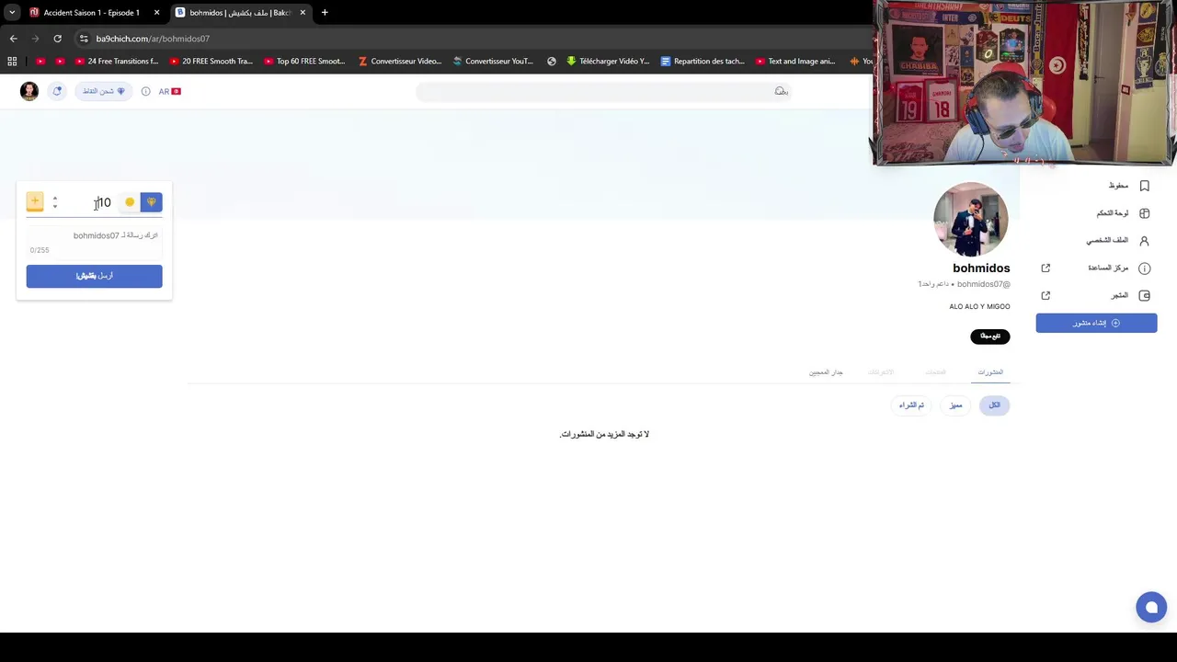Click the yellow plus button in tip panel
This screenshot has height=662, width=1177.
click(x=35, y=201)
